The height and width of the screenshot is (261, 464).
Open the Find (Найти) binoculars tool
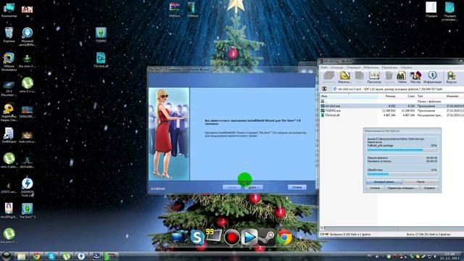[x=402, y=76]
